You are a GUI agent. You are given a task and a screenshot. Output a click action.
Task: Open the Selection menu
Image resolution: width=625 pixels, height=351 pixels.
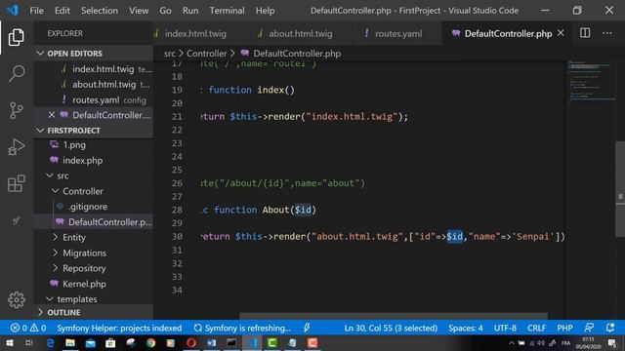pyautogui.click(x=100, y=11)
